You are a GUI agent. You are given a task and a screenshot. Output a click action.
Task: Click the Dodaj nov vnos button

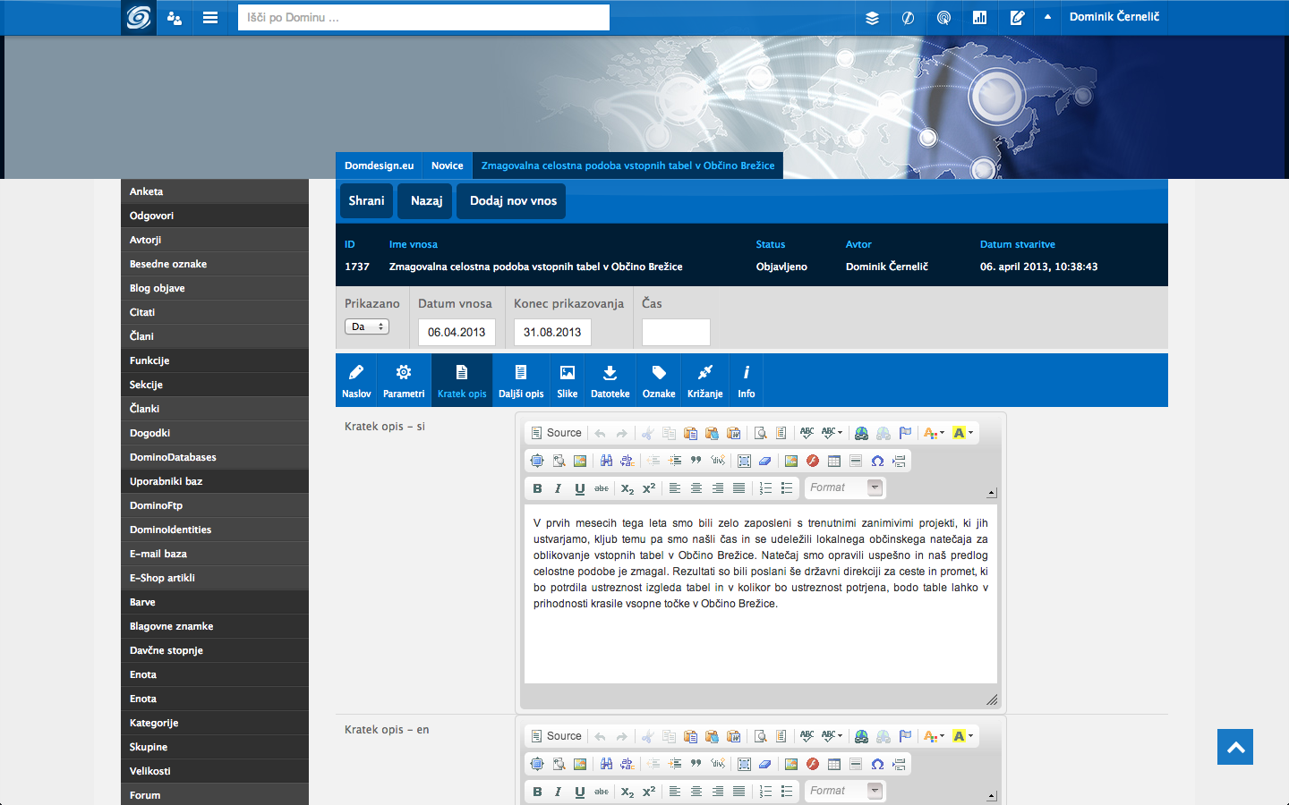(513, 201)
